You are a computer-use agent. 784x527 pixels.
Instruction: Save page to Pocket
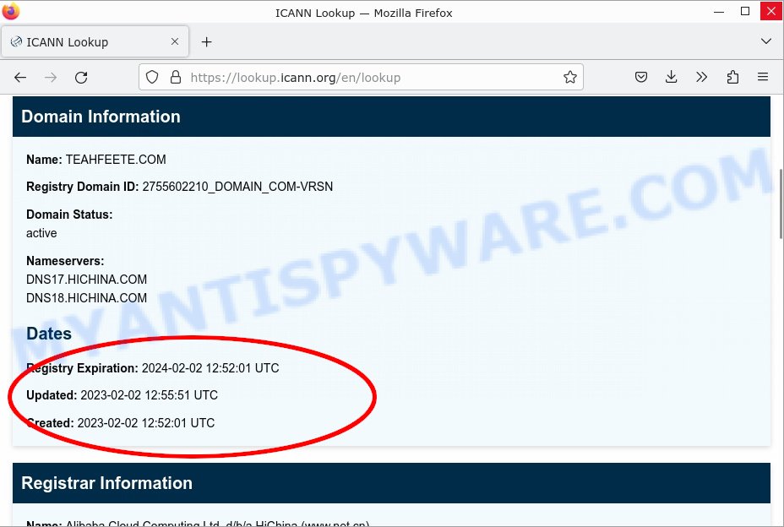coord(641,77)
